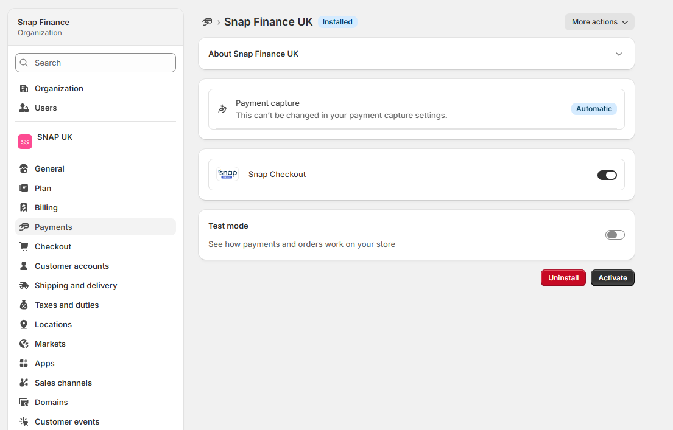Viewport: 673px width, 430px height.
Task: Click the Apps grid icon
Action: [x=24, y=364]
